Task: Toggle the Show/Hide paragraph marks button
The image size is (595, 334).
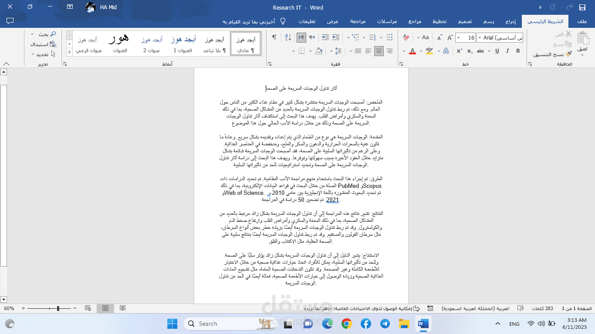Action: pyautogui.click(x=274, y=37)
